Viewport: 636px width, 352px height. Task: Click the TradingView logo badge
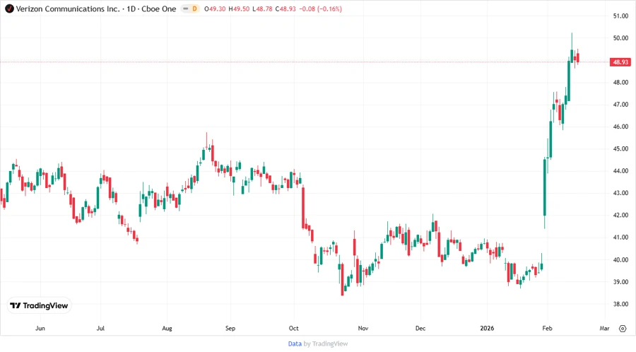[40, 305]
